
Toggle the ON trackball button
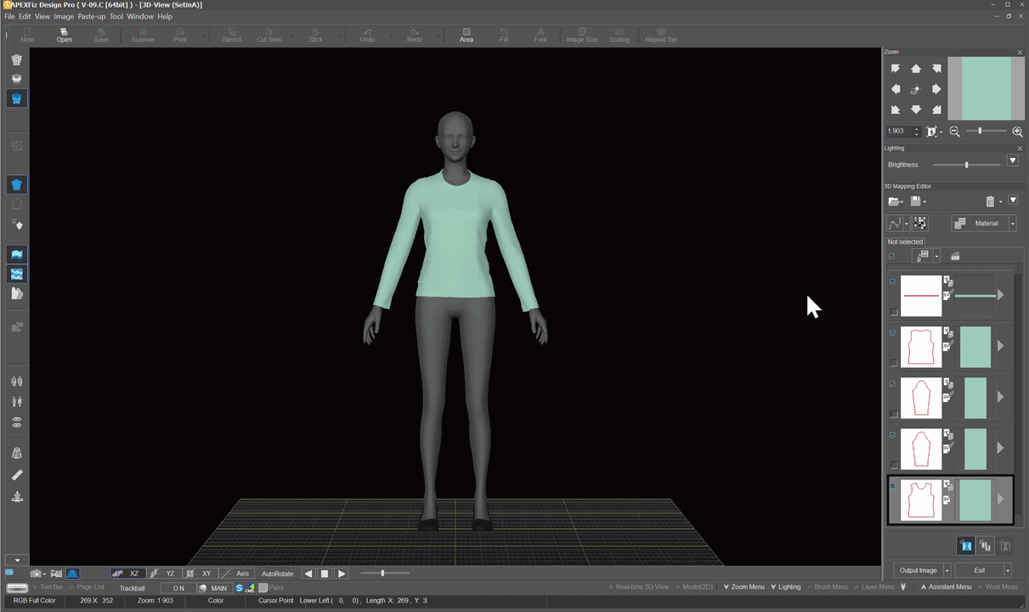click(178, 588)
